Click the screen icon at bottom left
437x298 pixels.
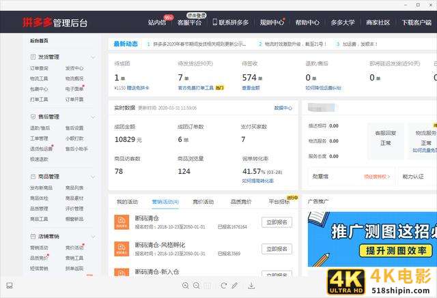tap(10, 286)
